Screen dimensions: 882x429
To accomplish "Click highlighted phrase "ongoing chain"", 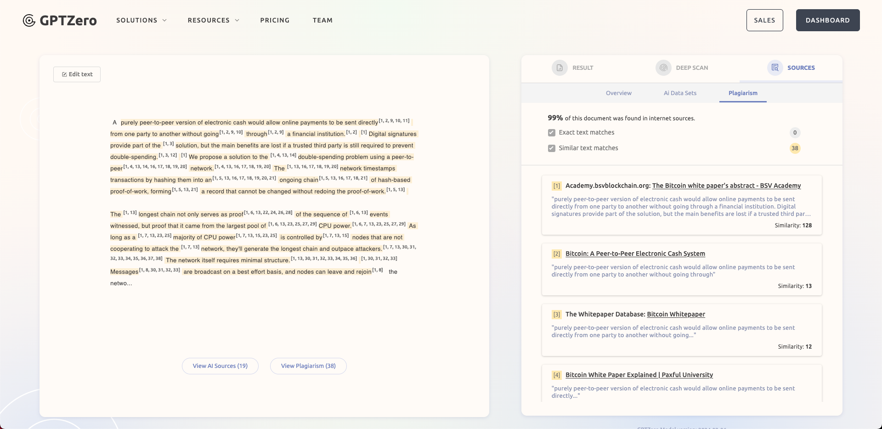I will point(299,180).
